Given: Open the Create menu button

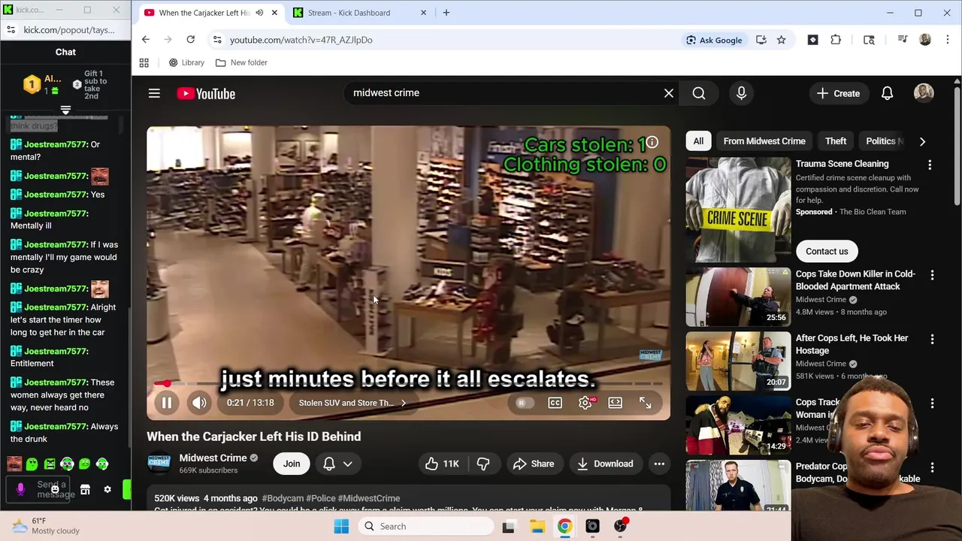Looking at the screenshot, I should tap(838, 93).
